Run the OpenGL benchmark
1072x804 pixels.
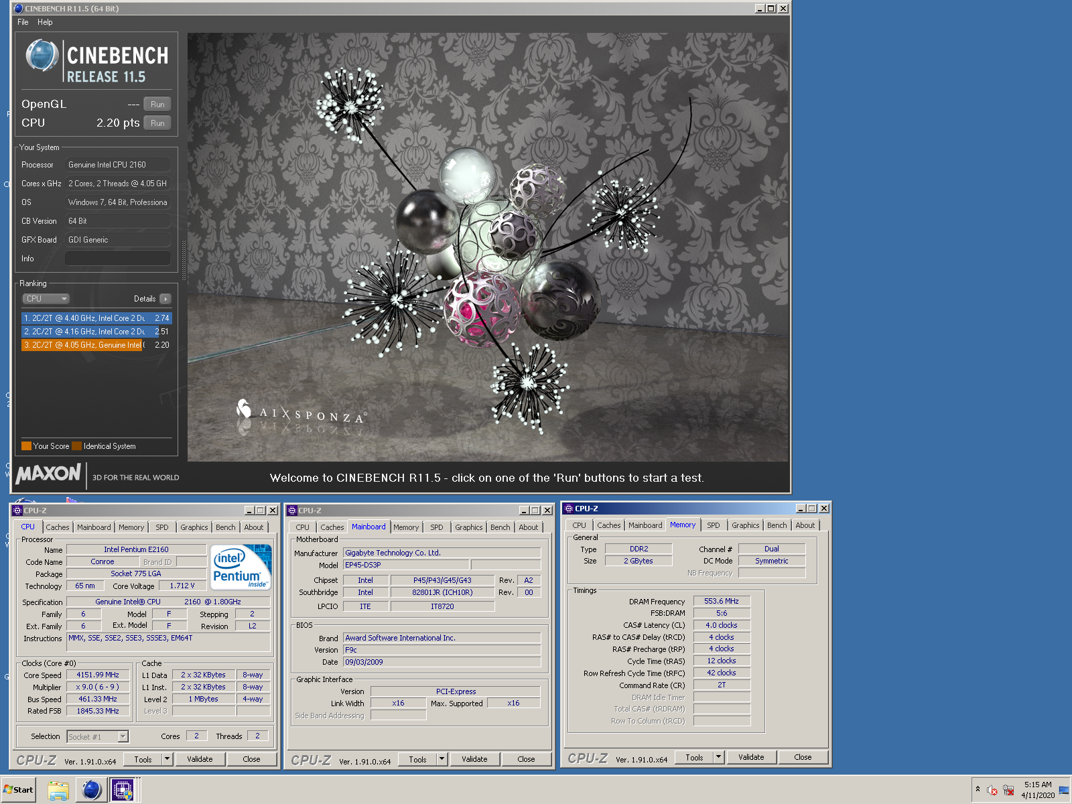coord(157,105)
